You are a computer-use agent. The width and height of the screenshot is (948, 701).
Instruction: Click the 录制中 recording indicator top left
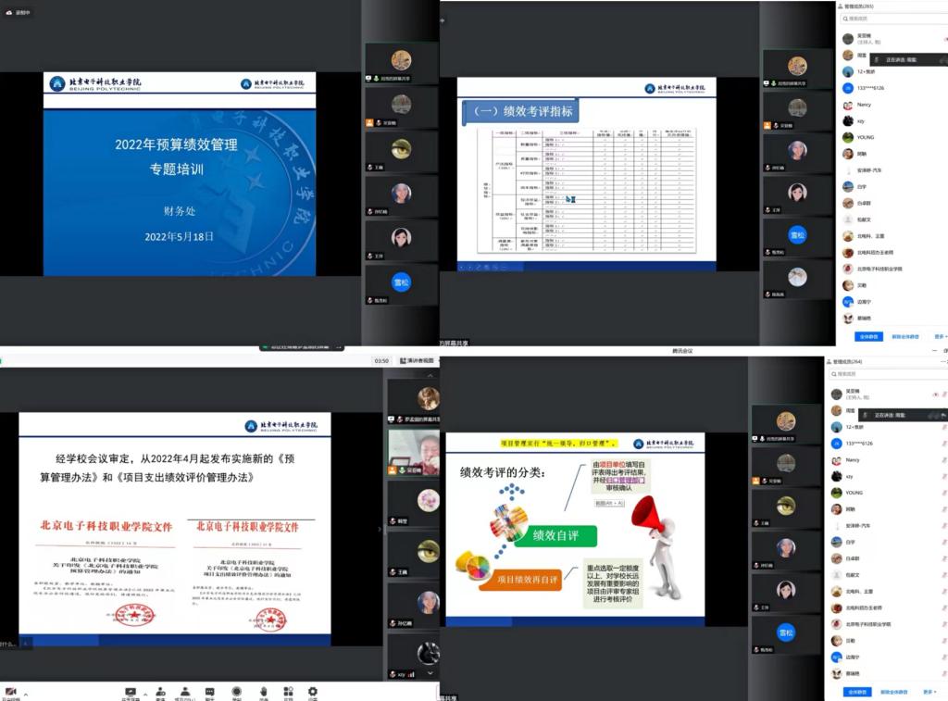coord(19,12)
